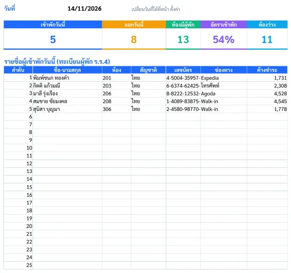Select the อัตราเข้าพัก header

tap(224, 25)
